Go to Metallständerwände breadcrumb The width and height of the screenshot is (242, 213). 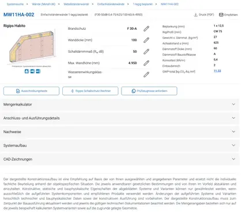pyautogui.click(x=76, y=4)
